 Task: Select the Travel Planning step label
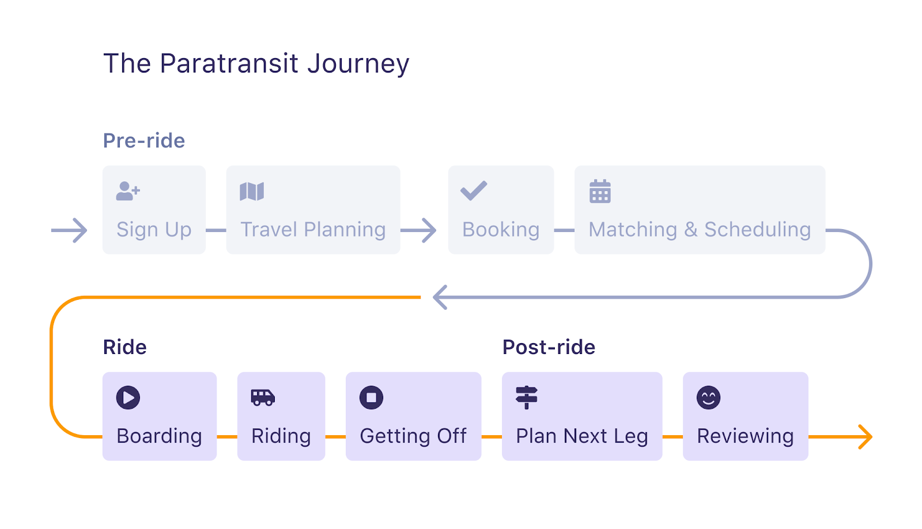point(313,230)
